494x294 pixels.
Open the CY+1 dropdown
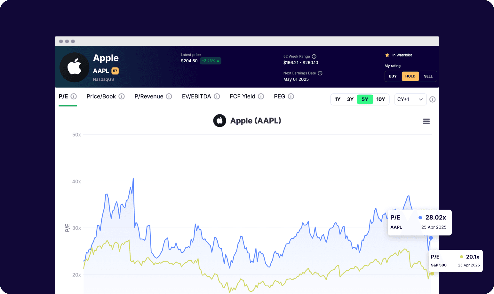tap(410, 99)
